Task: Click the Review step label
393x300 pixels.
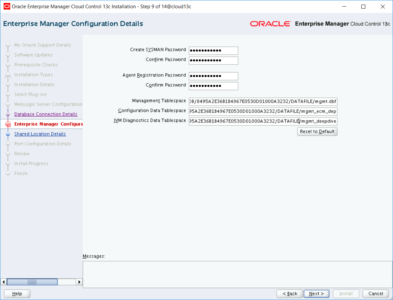Action: point(22,154)
